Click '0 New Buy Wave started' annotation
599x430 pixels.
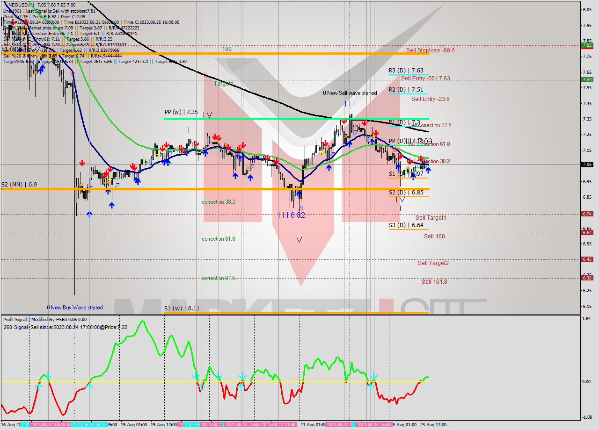[75, 308]
